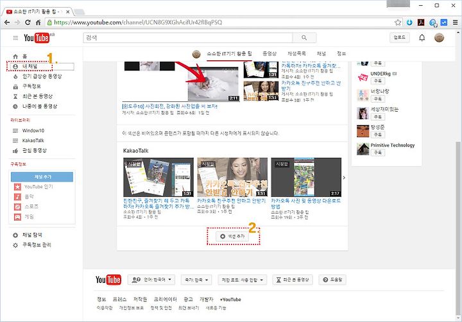This screenshot has width=462, height=322.
Task: Click footer 최근 본 동영상 button
Action: pyautogui.click(x=293, y=280)
